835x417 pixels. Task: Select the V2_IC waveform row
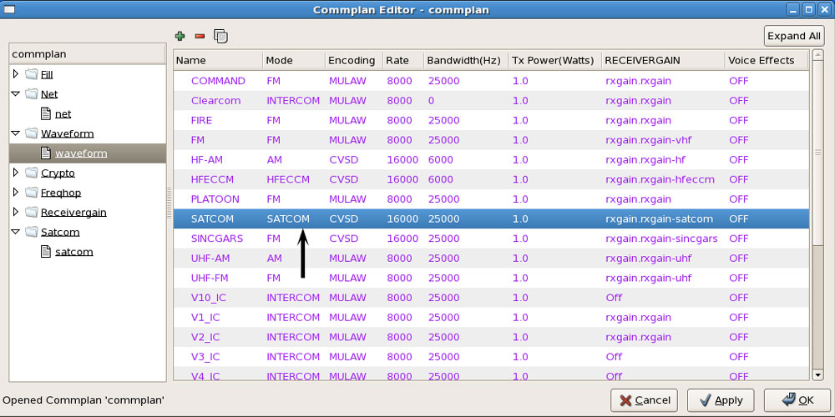coord(491,337)
